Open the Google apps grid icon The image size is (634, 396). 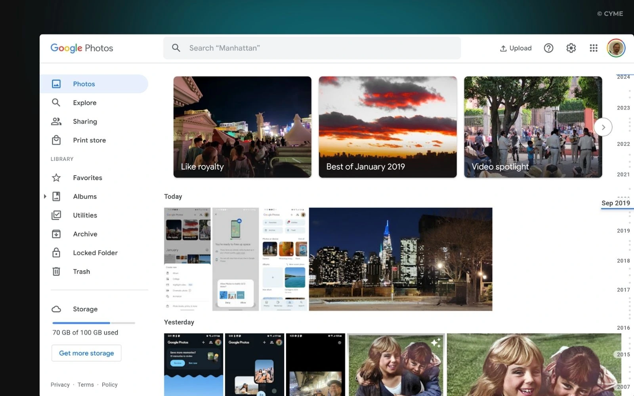593,48
